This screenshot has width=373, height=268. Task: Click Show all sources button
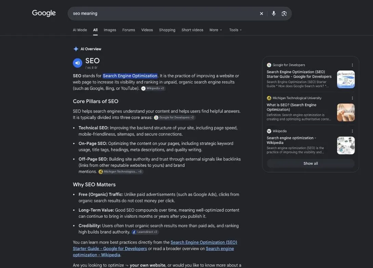click(311, 163)
